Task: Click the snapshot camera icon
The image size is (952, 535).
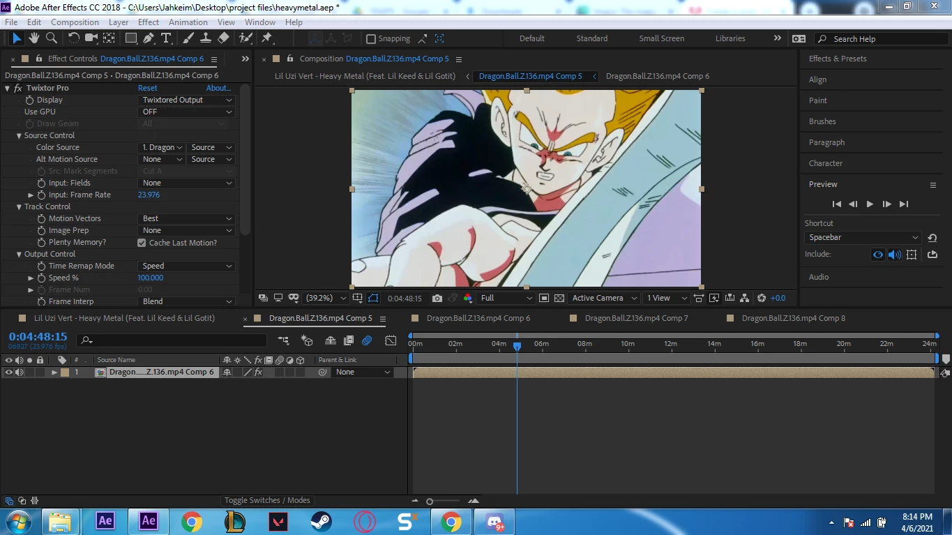Action: [437, 298]
